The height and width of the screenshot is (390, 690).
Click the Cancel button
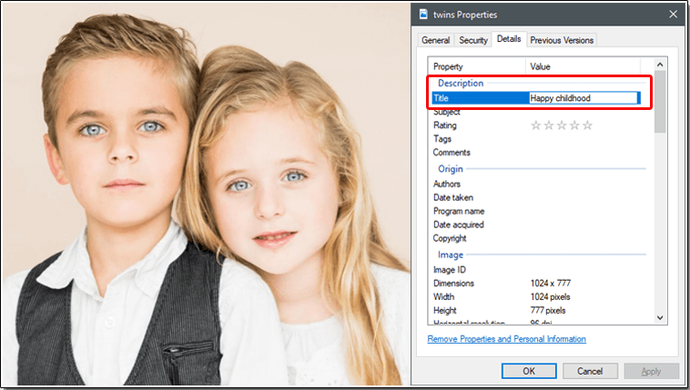coord(590,371)
